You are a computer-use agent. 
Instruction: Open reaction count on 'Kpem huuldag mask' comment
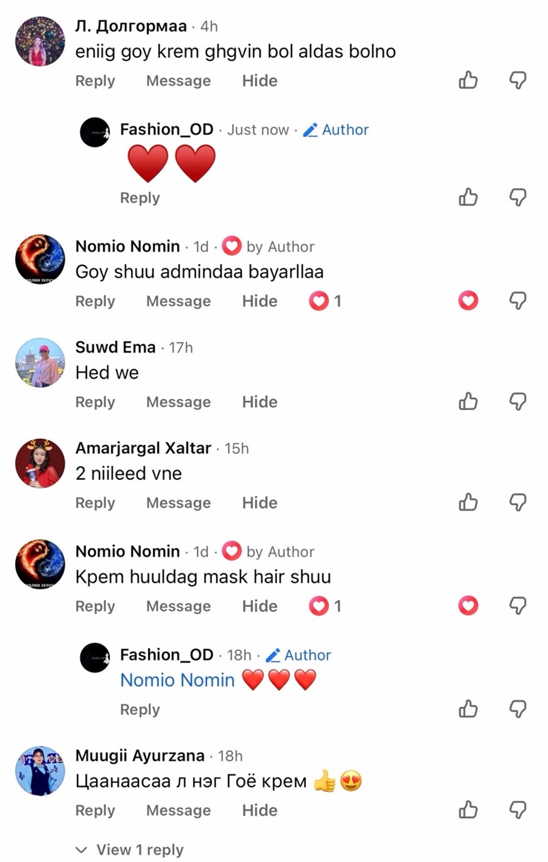[325, 606]
